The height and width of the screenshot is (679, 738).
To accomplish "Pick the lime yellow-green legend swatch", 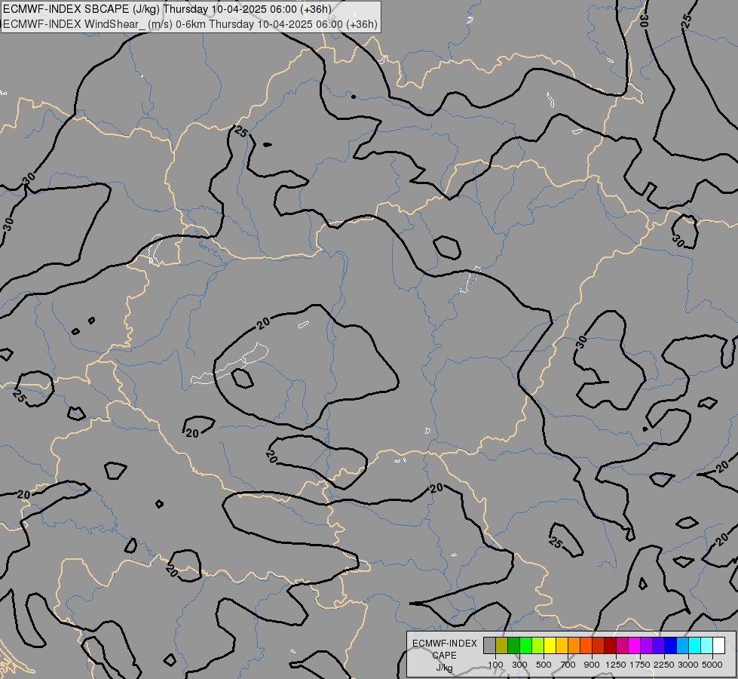I will coord(538,646).
